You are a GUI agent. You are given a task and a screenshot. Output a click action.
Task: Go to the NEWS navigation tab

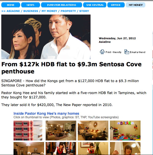(30, 5)
